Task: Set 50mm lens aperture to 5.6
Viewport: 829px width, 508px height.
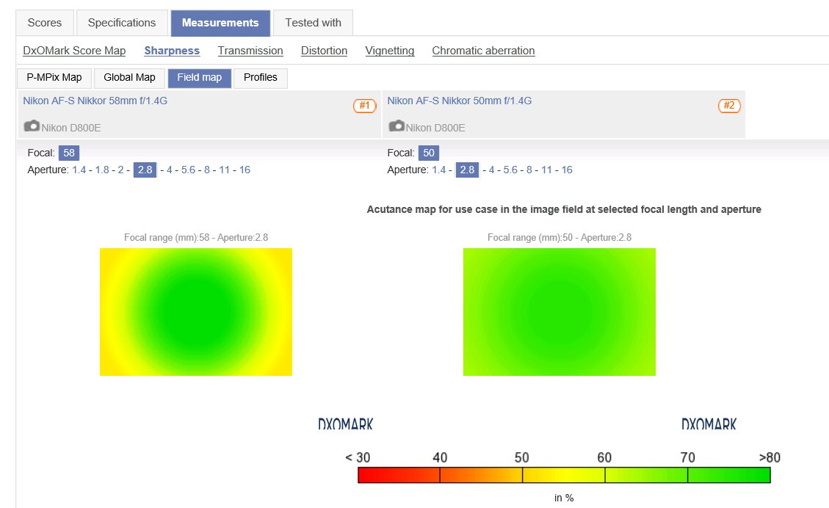Action: click(510, 170)
